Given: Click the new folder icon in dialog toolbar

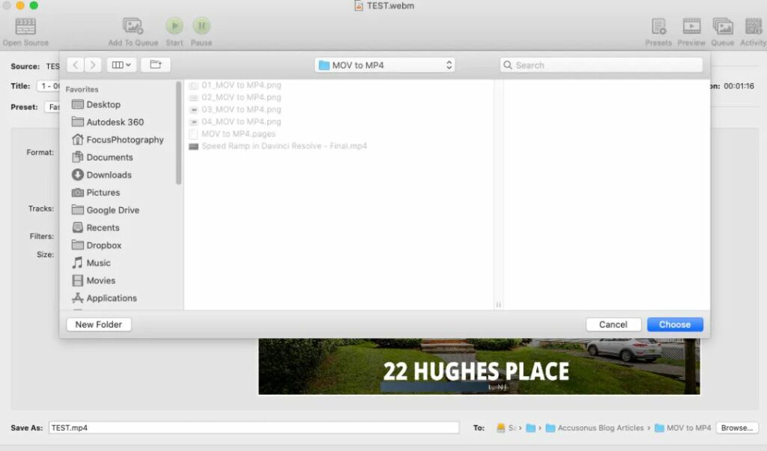Looking at the screenshot, I should point(155,65).
